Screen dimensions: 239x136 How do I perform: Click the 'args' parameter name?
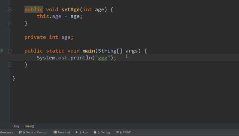[132, 51]
